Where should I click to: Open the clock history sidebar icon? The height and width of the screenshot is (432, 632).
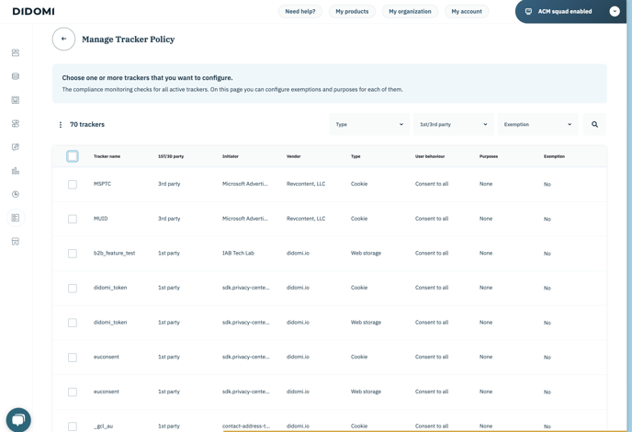coord(16,194)
